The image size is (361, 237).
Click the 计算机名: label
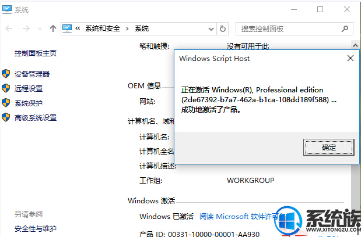coord(154,137)
